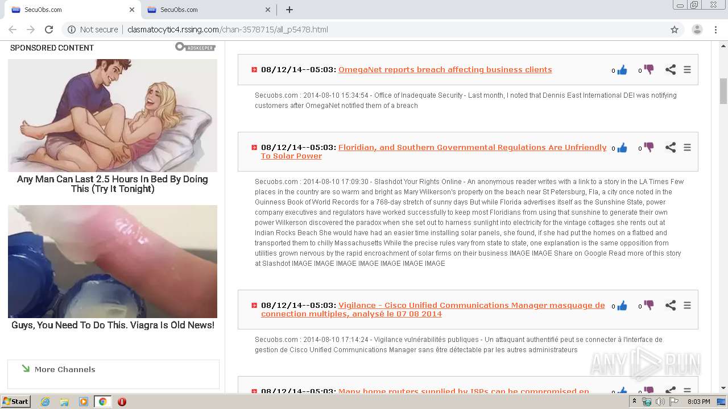Viewport: 728px width, 409px height.
Task: Click red marker beside Floridian article
Action: coord(254,148)
